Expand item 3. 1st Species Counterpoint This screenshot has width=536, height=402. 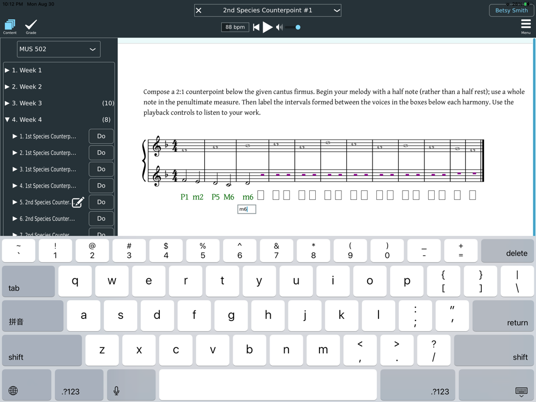[14, 169]
